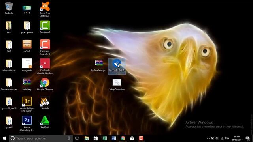The width and height of the screenshot is (253, 142).
Task: Select the cam folder on desktop
Action: point(9,27)
